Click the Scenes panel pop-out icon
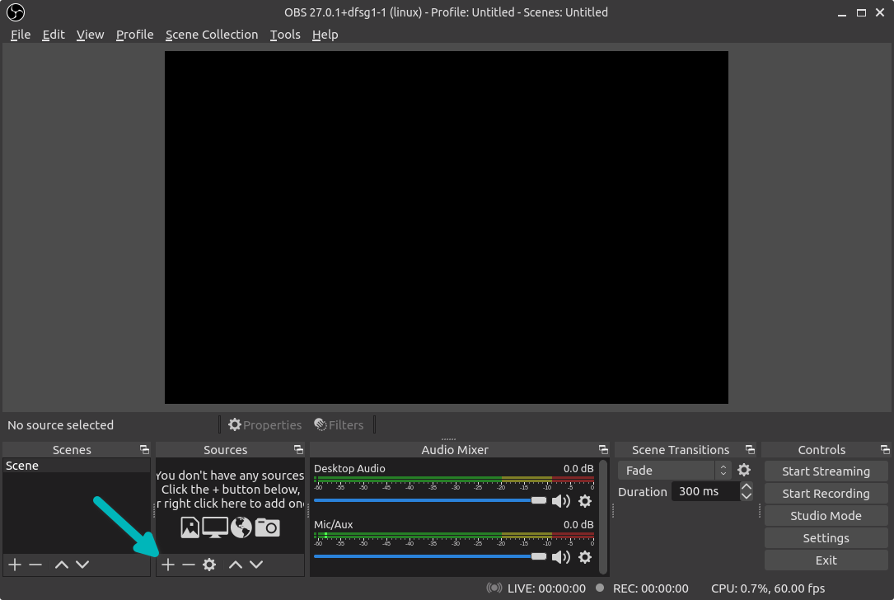The height and width of the screenshot is (600, 894). [144, 450]
